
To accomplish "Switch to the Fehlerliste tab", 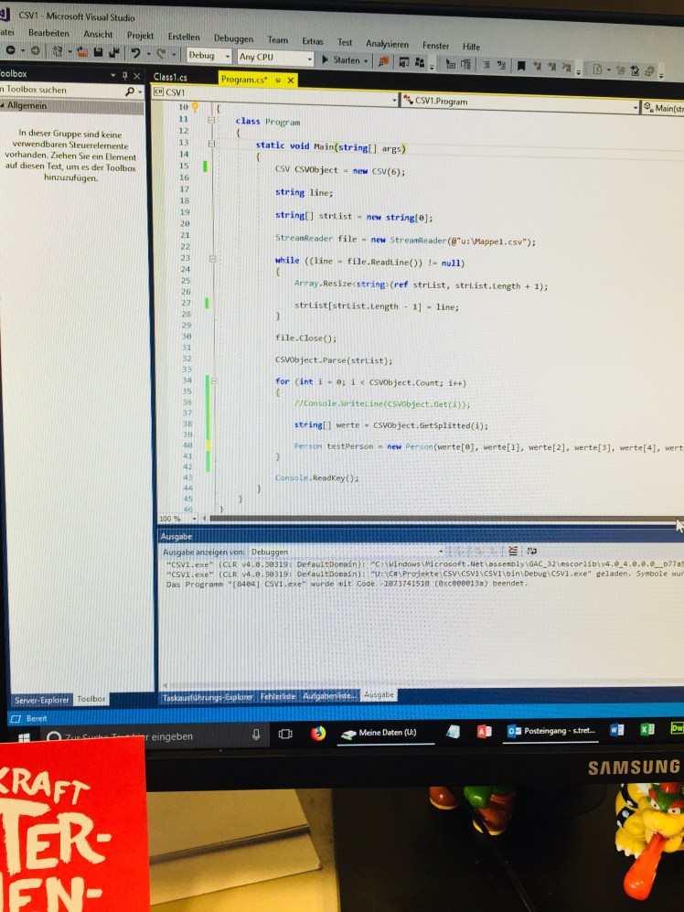I will pyautogui.click(x=278, y=696).
